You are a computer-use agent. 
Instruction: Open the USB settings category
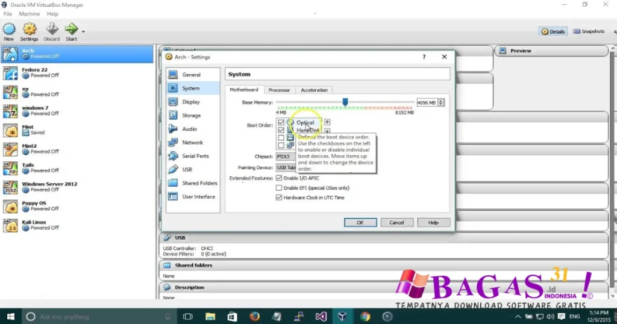tap(193, 169)
